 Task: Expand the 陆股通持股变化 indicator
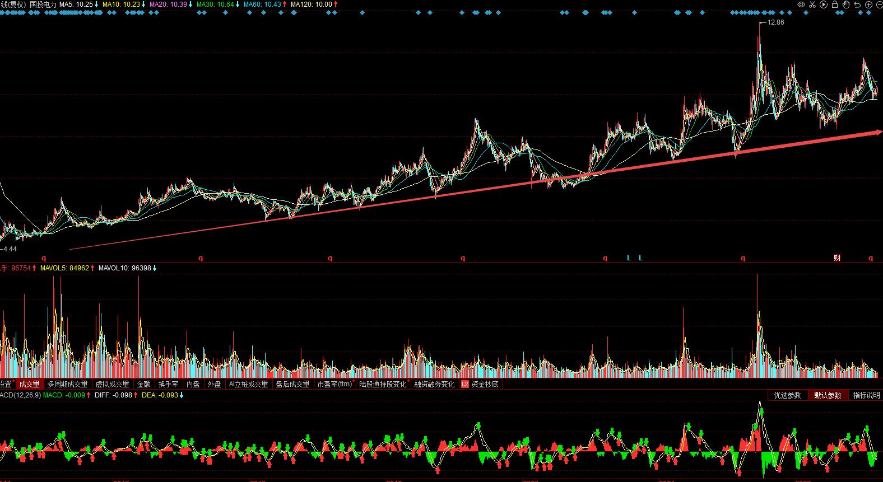click(x=383, y=385)
